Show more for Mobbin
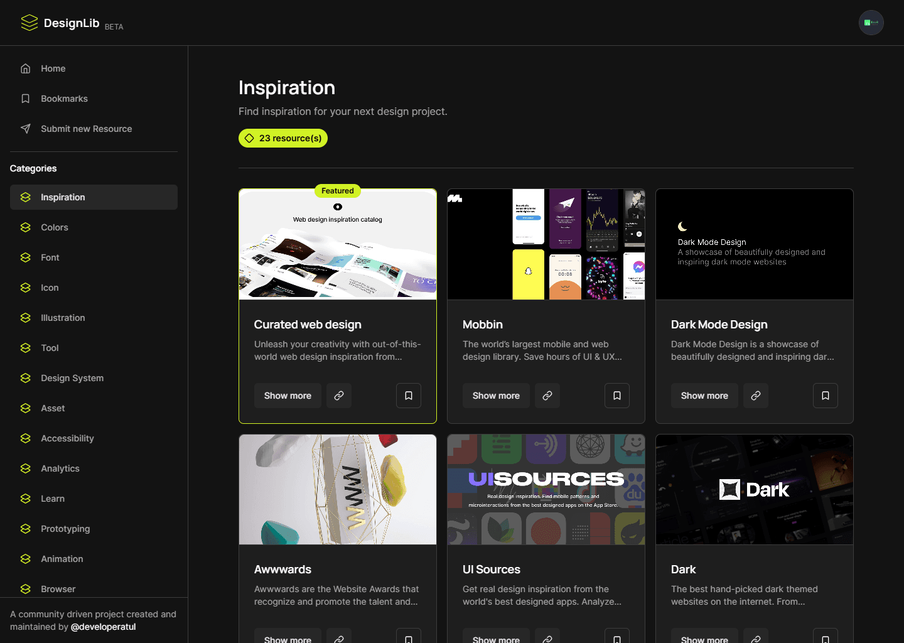Viewport: 904px width, 643px height. tap(496, 396)
